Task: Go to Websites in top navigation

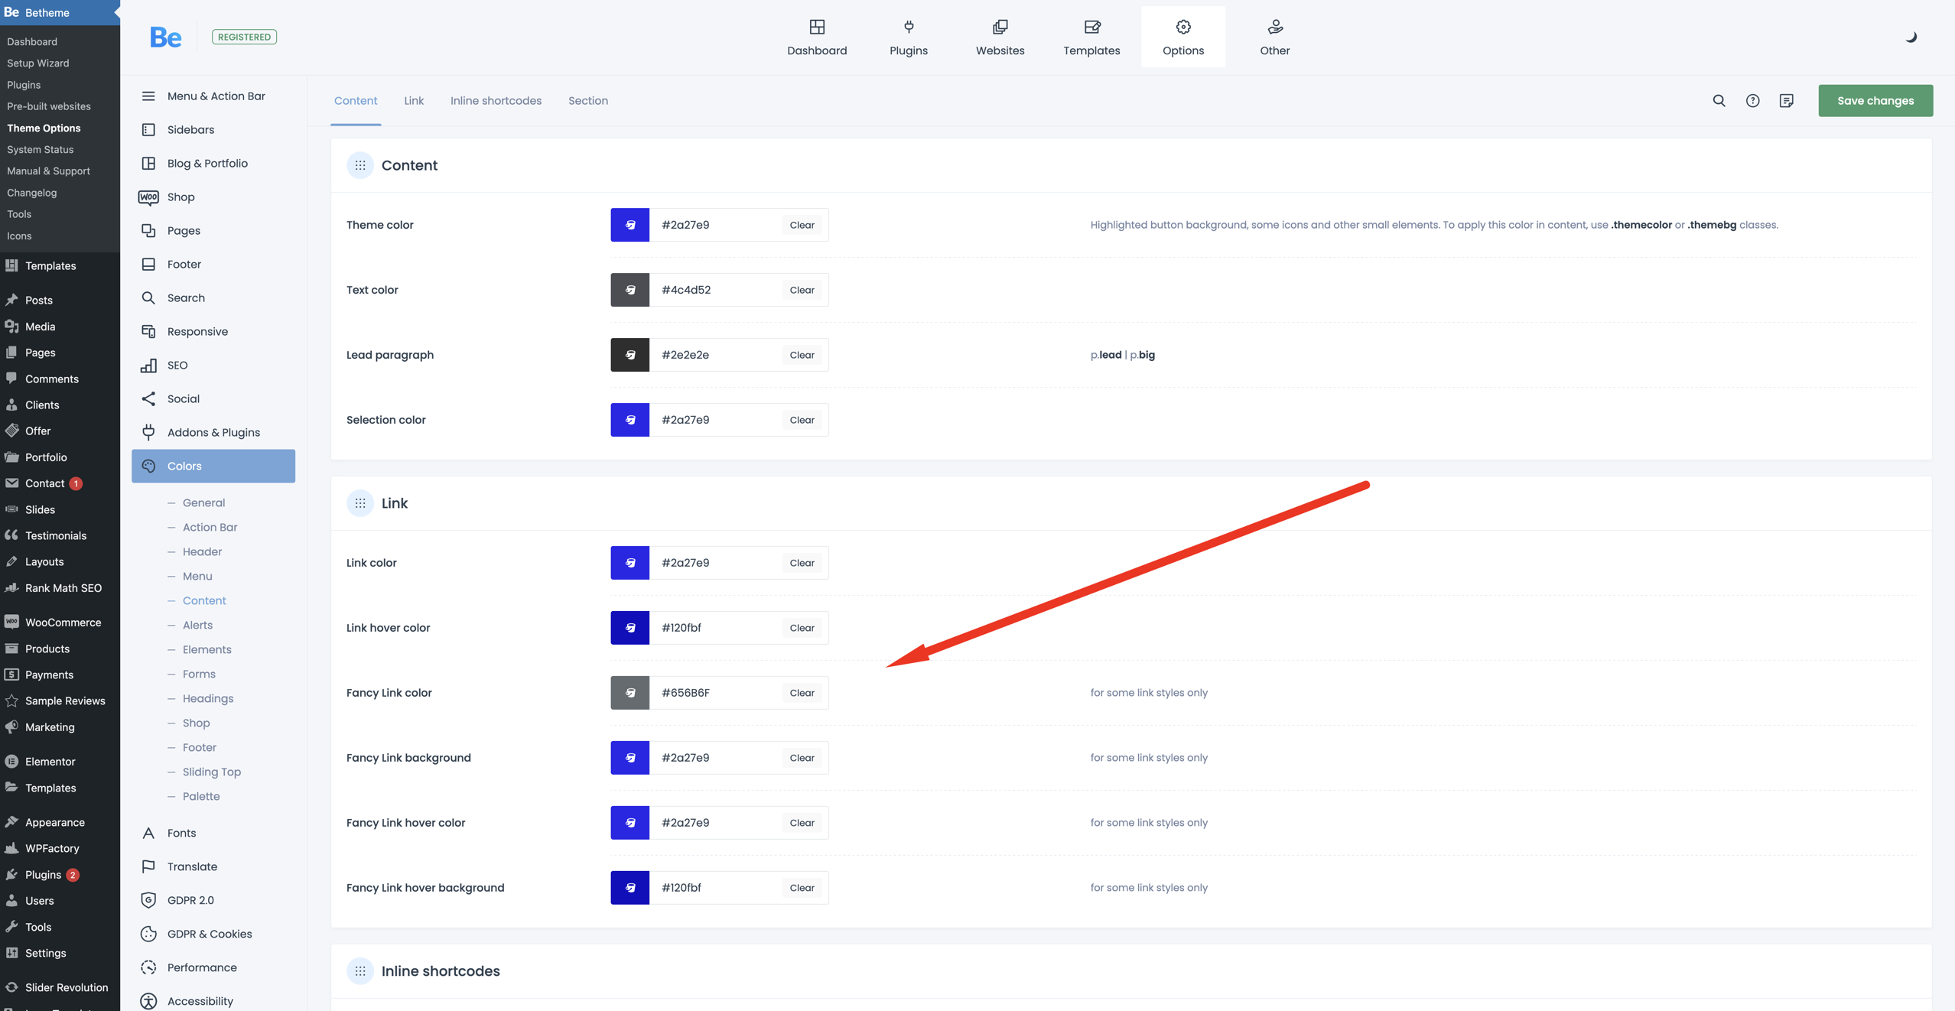Action: click(x=1000, y=37)
